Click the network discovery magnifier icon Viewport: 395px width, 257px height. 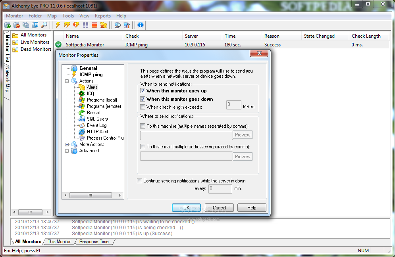click(x=118, y=25)
